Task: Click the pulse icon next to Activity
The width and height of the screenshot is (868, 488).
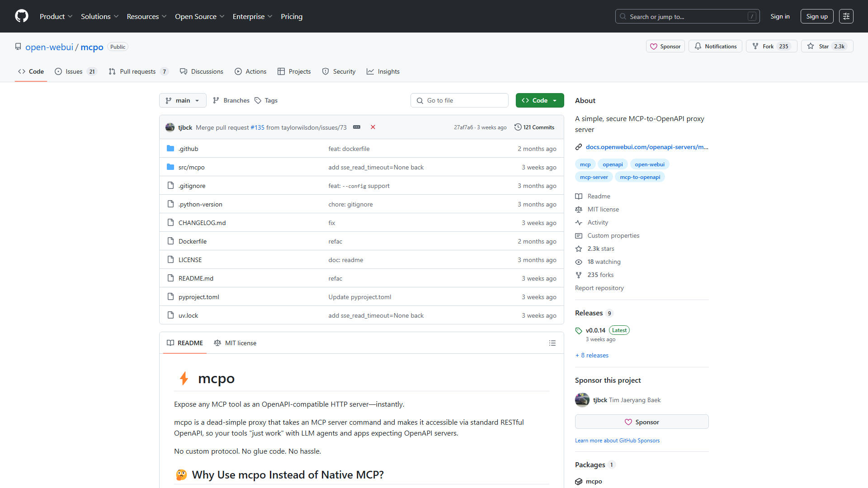Action: tap(579, 223)
